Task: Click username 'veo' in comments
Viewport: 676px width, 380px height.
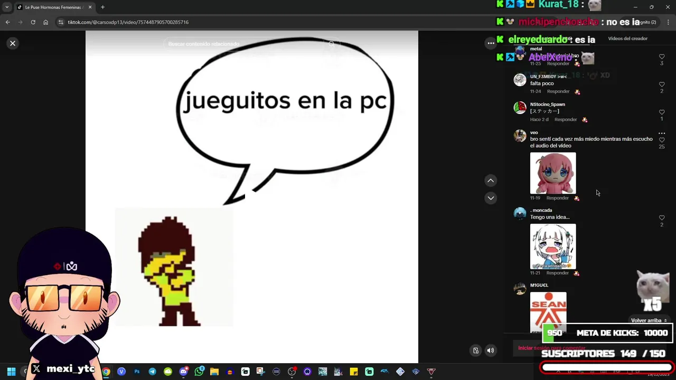Action: (x=534, y=132)
